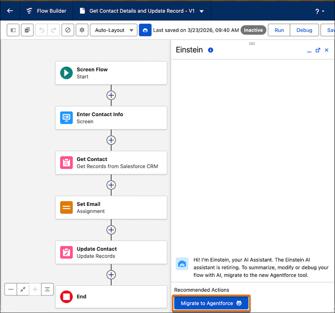Viewport: 335px width, 313px height.
Task: Click the Undo arrow button
Action: click(41, 30)
